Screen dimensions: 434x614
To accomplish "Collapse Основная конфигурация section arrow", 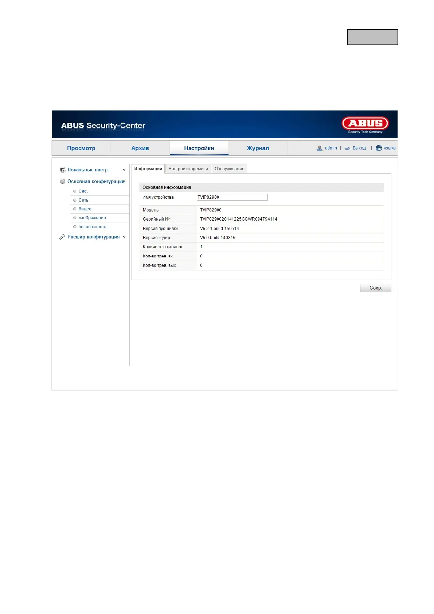I will pyautogui.click(x=124, y=182).
